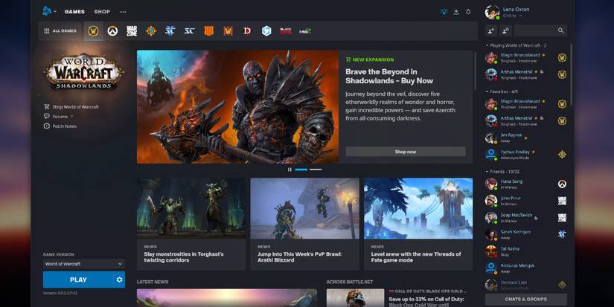Click the Overwatch icon beside Hana Song
The height and width of the screenshot is (307, 614).
pyautogui.click(x=562, y=184)
